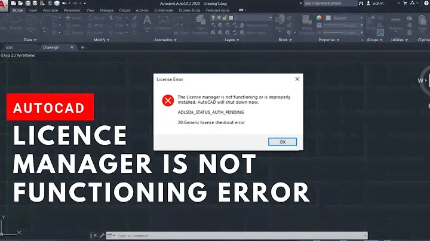The width and height of the screenshot is (430, 241).
Task: Open the AutoCAD application menu logo
Action: point(5,6)
